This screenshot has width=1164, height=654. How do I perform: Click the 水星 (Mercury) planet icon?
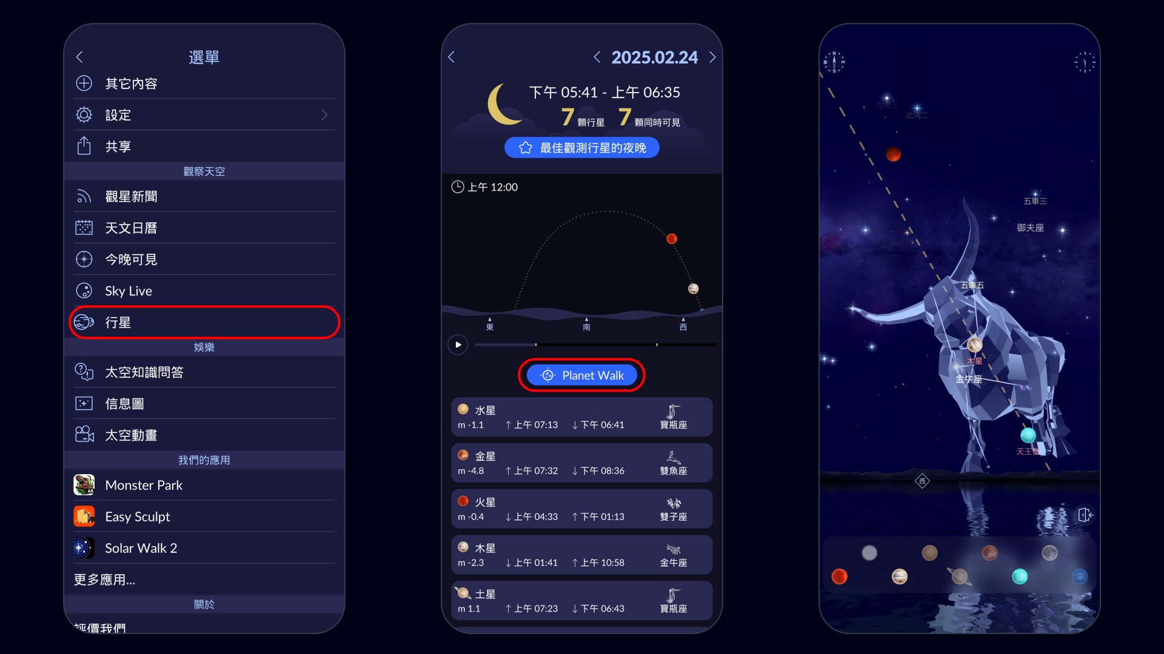click(464, 409)
